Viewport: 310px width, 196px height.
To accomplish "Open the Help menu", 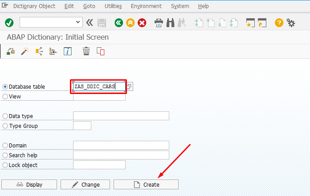I will click(203, 6).
